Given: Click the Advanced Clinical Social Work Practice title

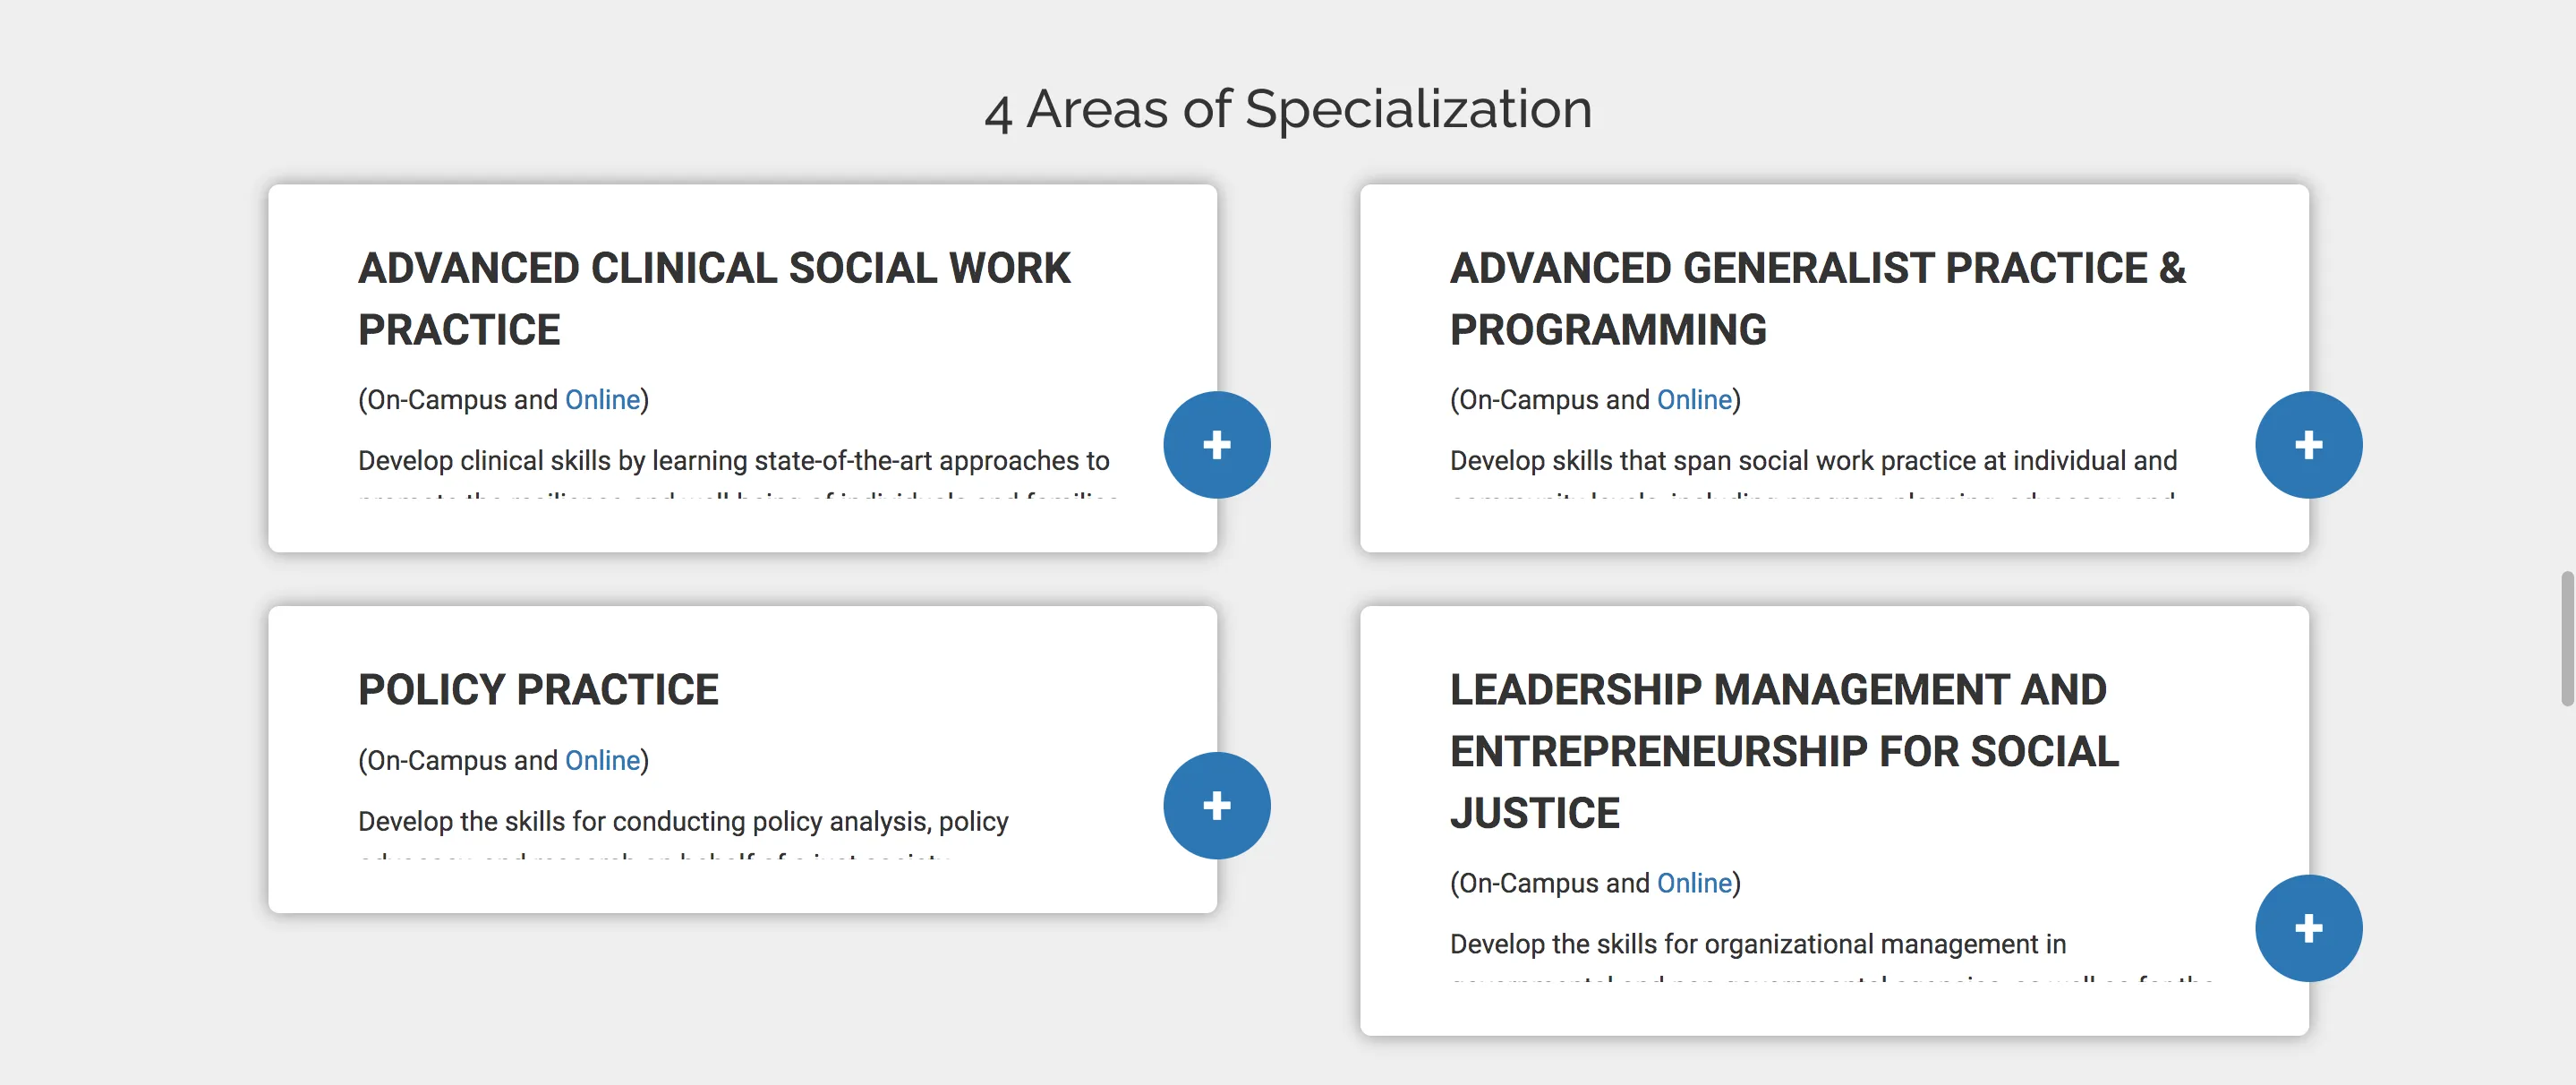Looking at the screenshot, I should [x=713, y=298].
